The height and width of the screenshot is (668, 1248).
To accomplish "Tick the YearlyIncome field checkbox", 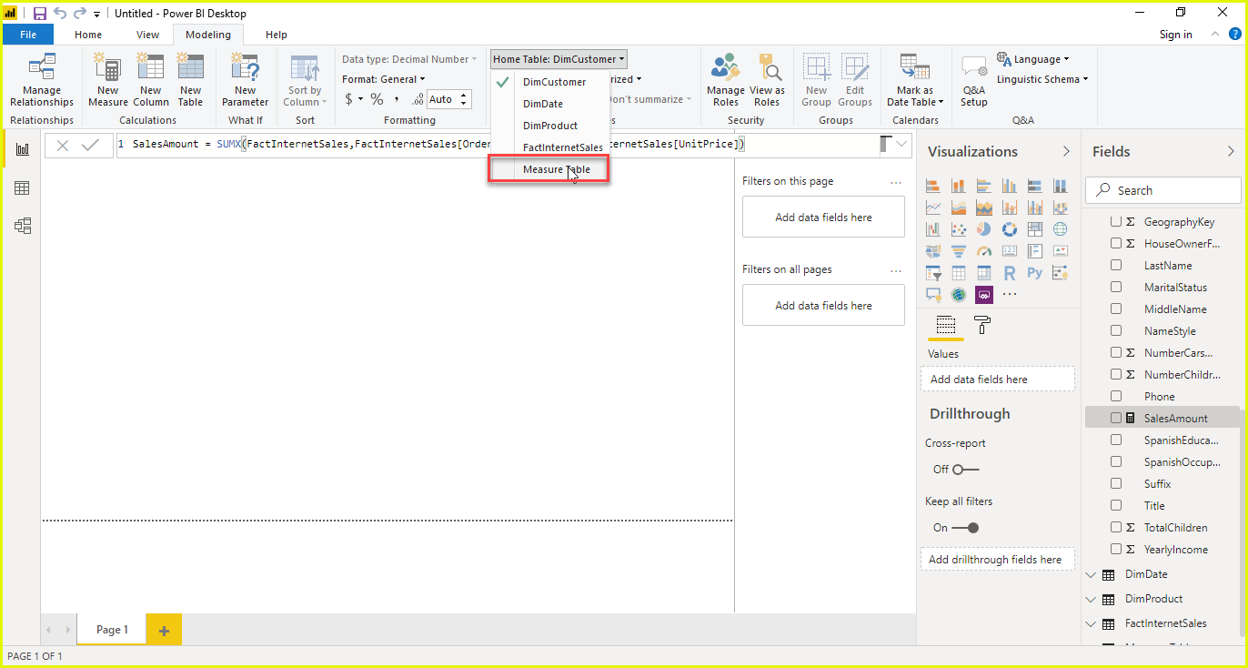I will (1116, 550).
